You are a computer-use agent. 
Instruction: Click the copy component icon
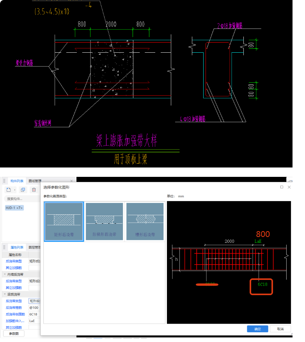click(23, 190)
